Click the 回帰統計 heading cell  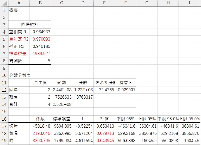click(x=30, y=25)
